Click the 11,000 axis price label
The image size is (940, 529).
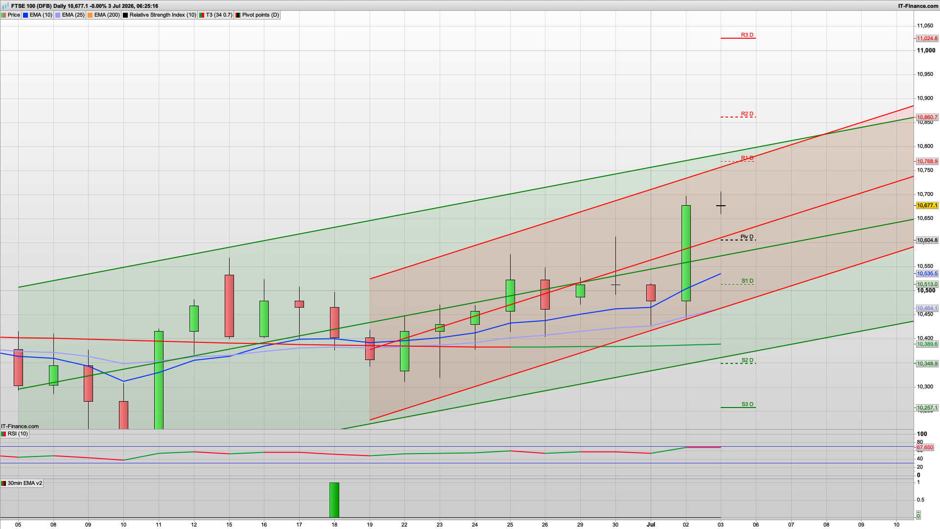pyautogui.click(x=926, y=50)
